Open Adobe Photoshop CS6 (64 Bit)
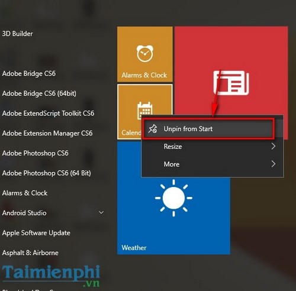Screen dimensions: 296x291 [47, 173]
